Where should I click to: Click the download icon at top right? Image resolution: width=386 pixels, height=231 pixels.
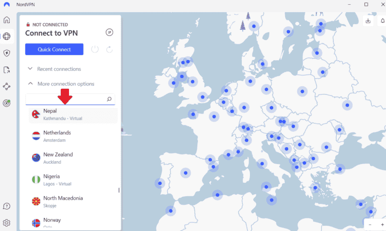click(x=368, y=21)
